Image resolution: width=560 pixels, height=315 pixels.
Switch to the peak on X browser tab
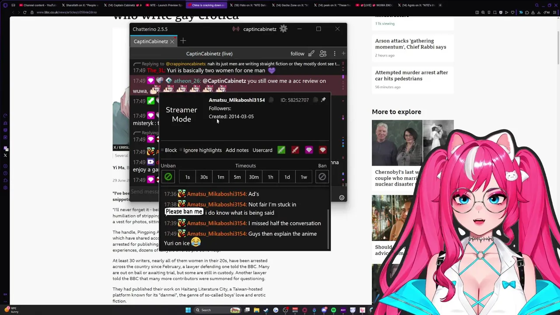(x=332, y=5)
